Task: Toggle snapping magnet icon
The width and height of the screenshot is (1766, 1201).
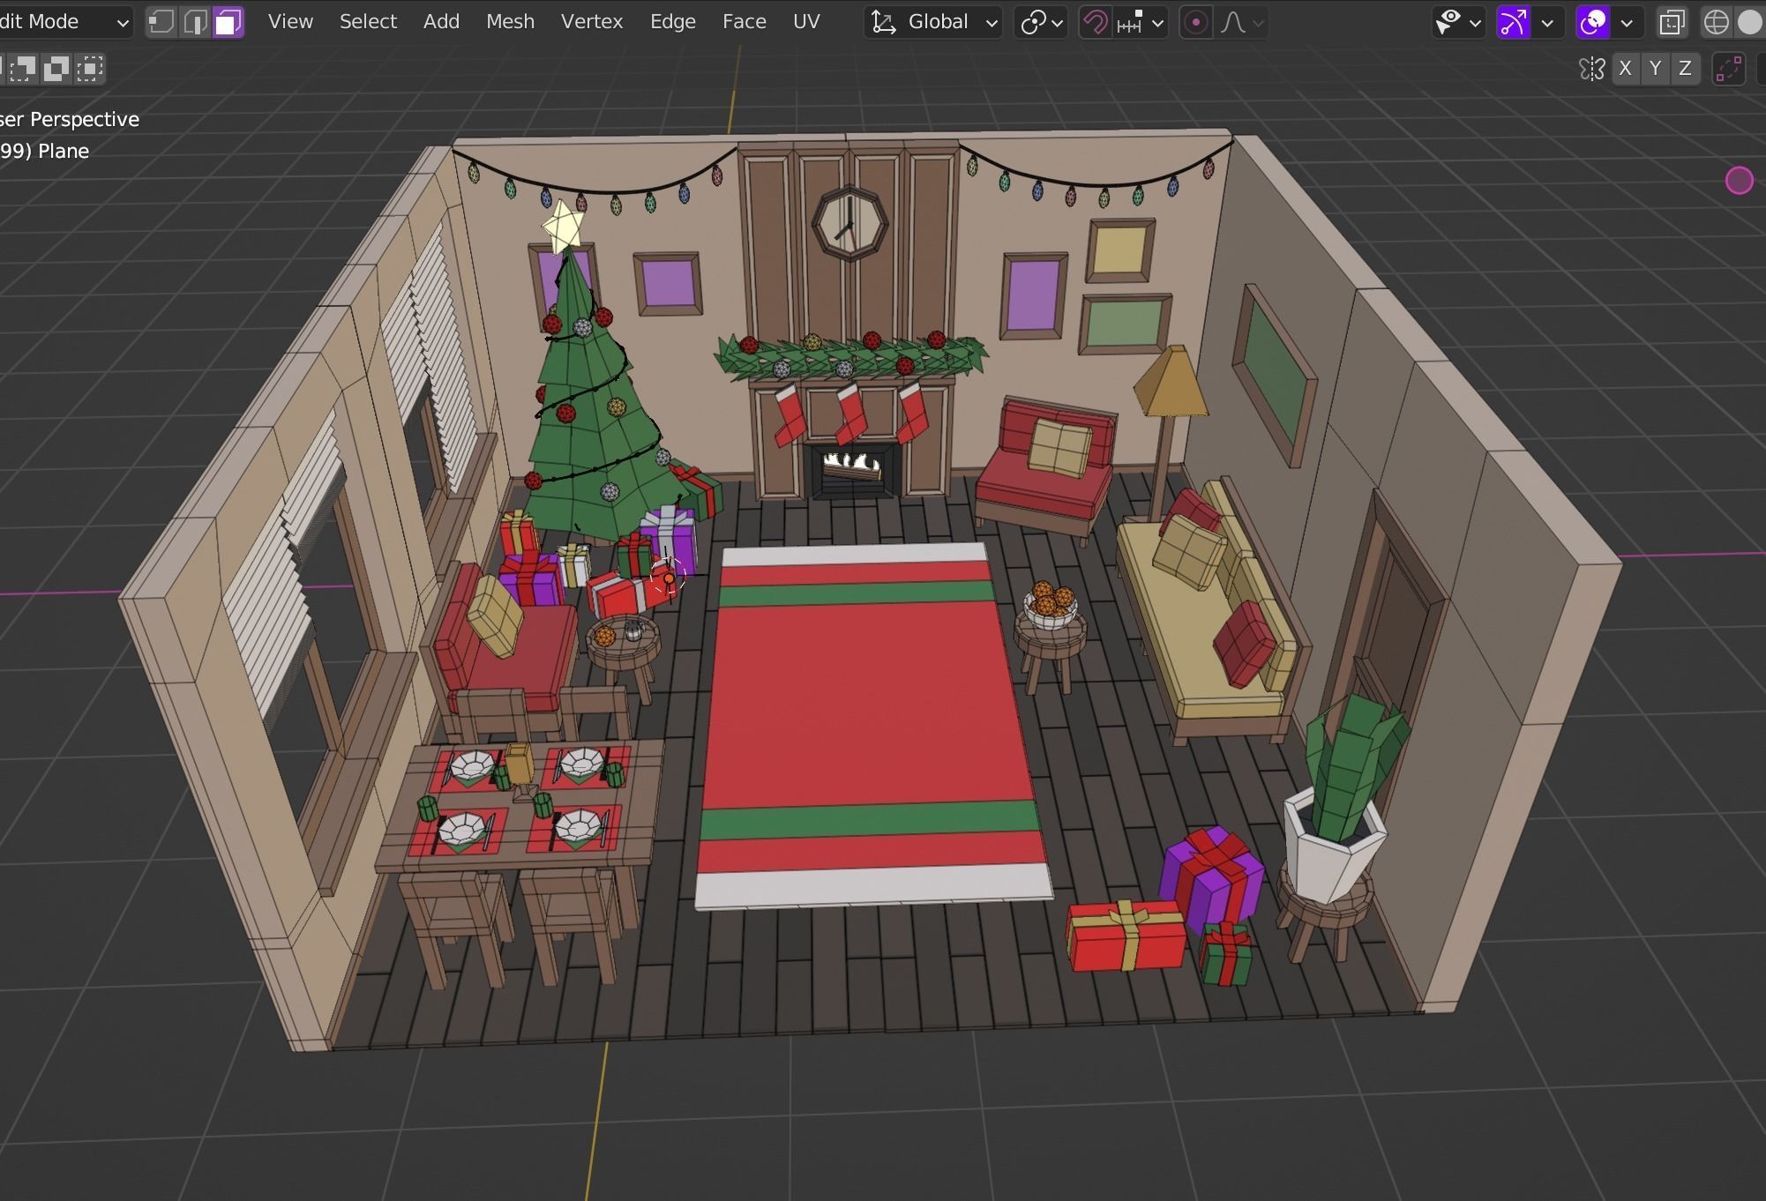Action: coord(1095,22)
